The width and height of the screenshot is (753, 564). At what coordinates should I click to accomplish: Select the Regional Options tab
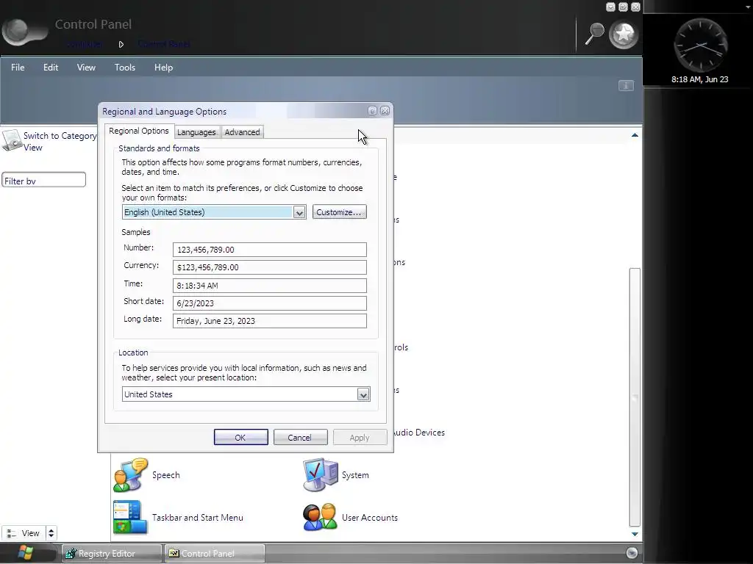(x=139, y=131)
